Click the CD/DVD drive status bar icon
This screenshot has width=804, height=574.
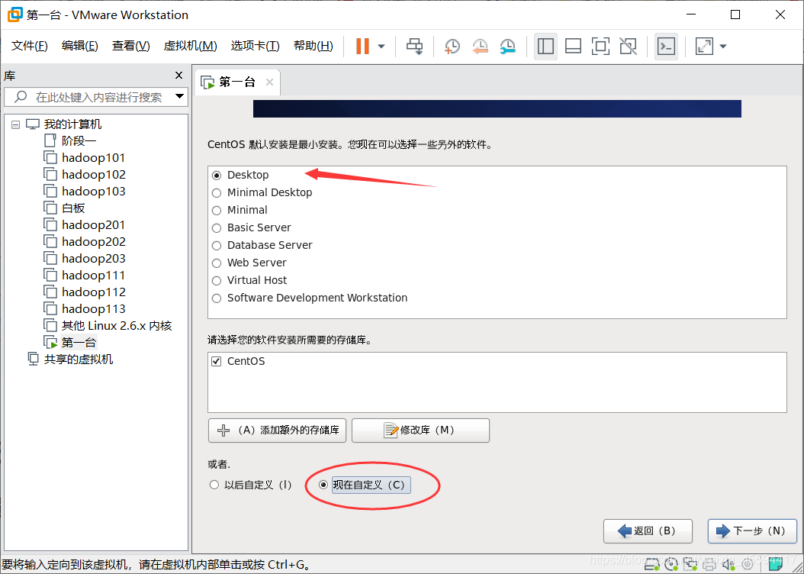[x=671, y=565]
